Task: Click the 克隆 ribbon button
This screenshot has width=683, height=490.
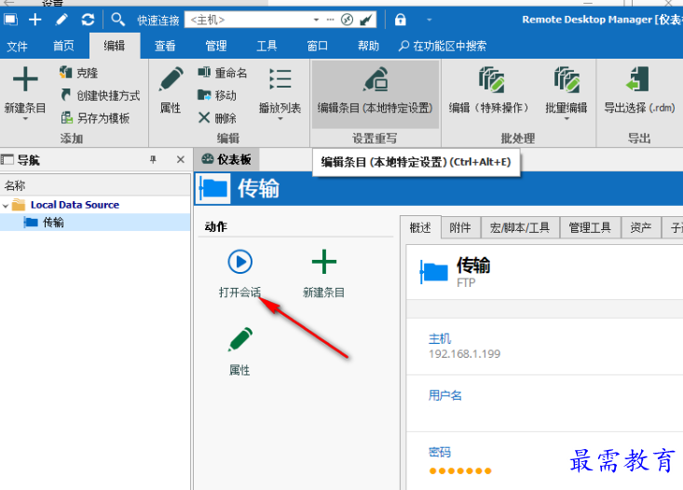Action: (x=79, y=73)
